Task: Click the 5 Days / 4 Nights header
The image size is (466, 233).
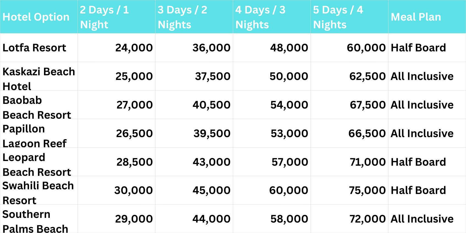Action: pos(338,17)
